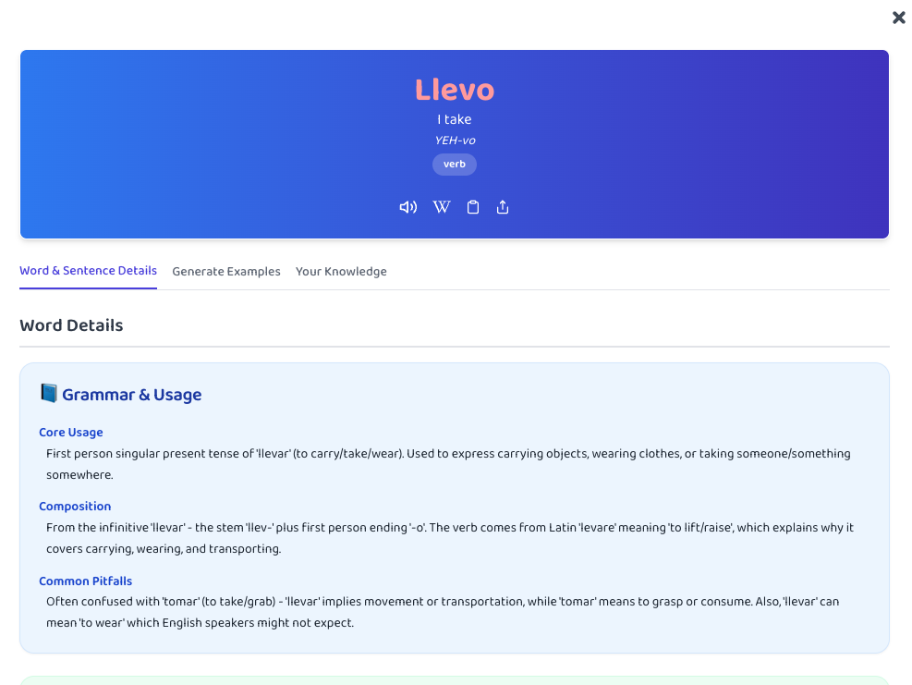Dismiss the dialog with the X button
Viewport: 912px width, 685px height.
coord(898,18)
